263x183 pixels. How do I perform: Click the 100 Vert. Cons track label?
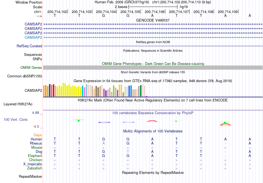16,119
